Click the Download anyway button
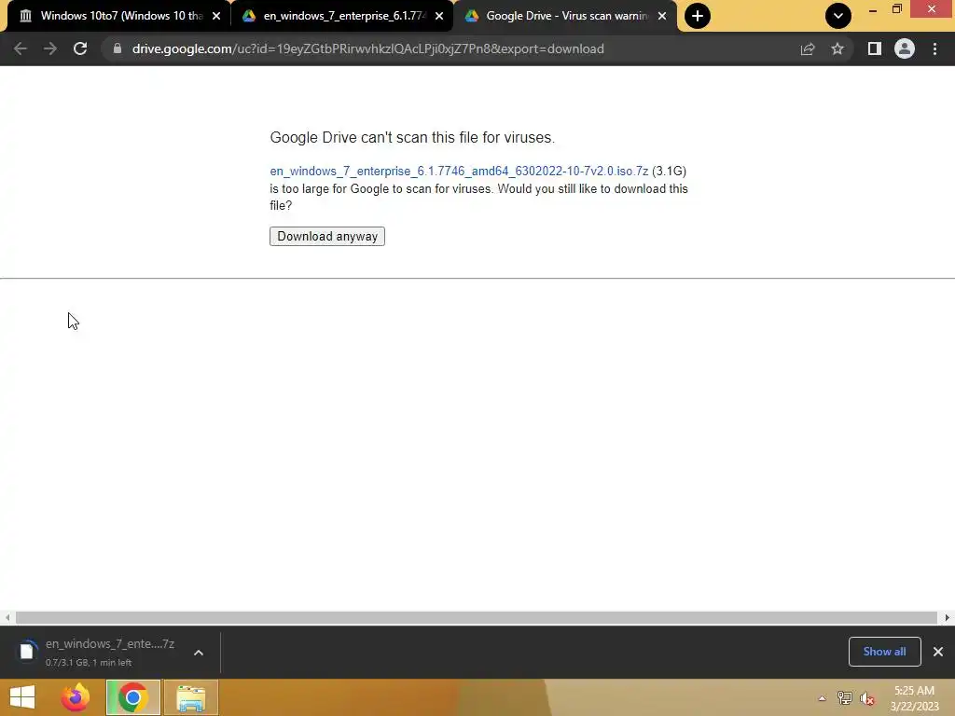The image size is (955, 716). 327,236
